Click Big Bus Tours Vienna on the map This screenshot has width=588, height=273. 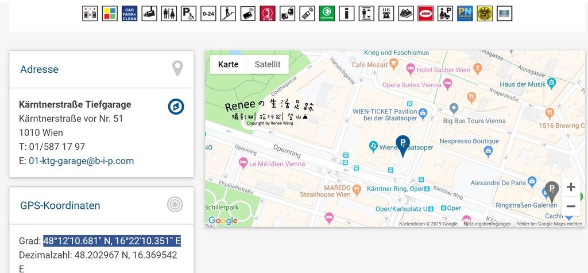point(474,121)
